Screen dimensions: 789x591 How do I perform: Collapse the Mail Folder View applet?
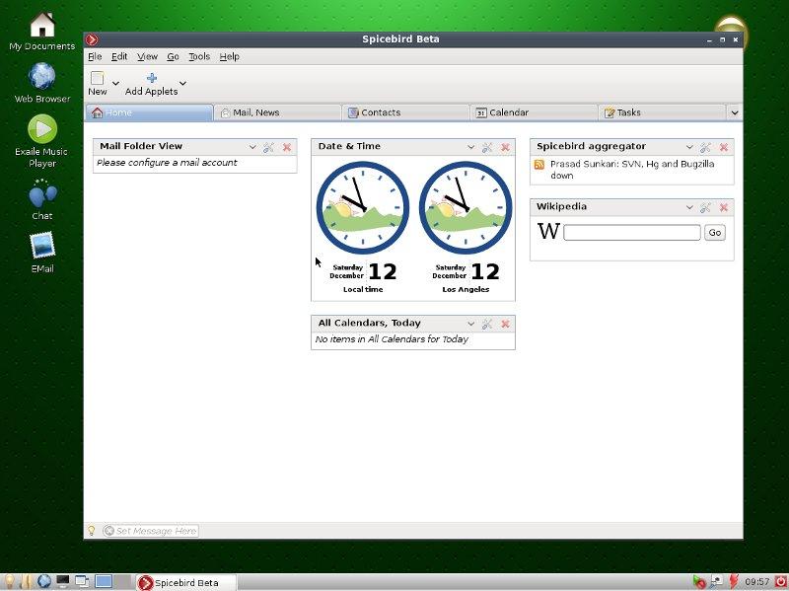(252, 147)
